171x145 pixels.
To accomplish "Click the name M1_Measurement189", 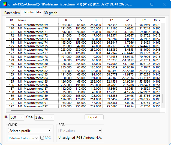I will coord(33,96).
